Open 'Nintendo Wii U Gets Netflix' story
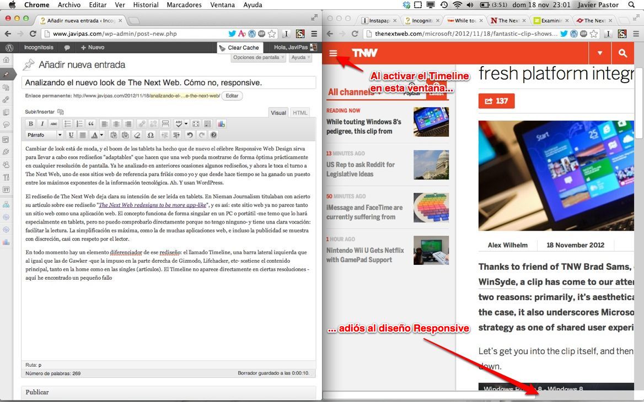Image resolution: width=644 pixels, height=402 pixels. (x=365, y=255)
